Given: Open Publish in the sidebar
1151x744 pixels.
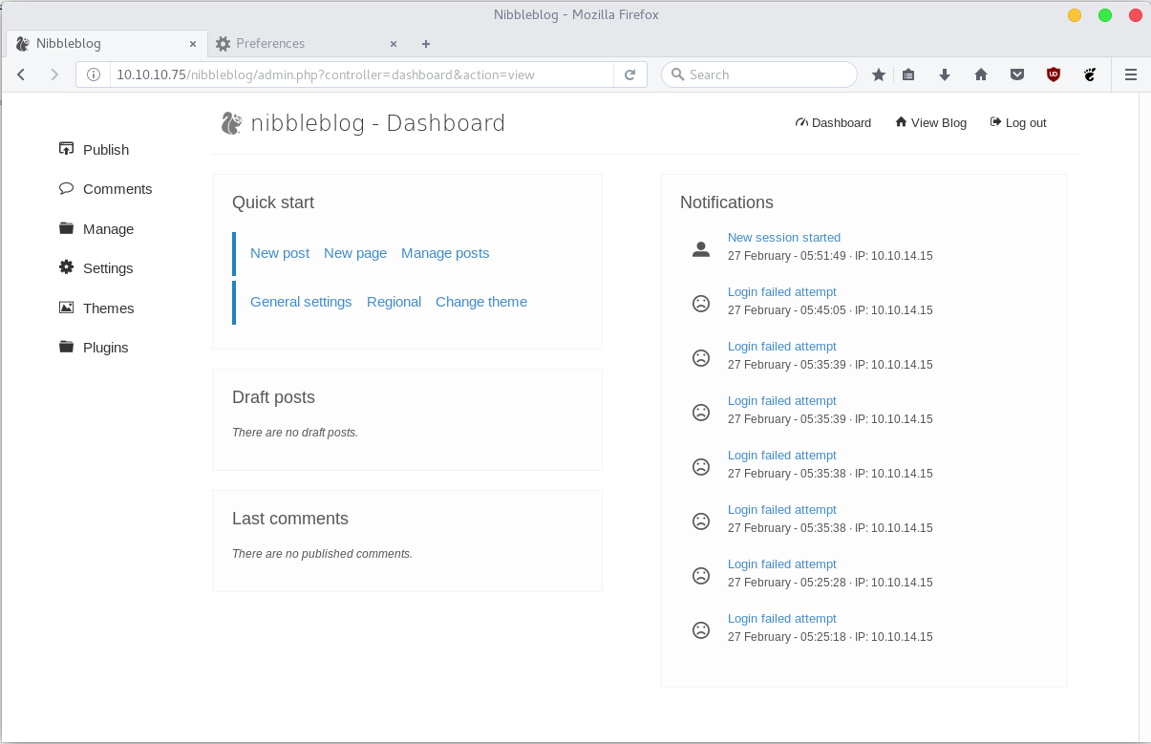Looking at the screenshot, I should tap(106, 150).
